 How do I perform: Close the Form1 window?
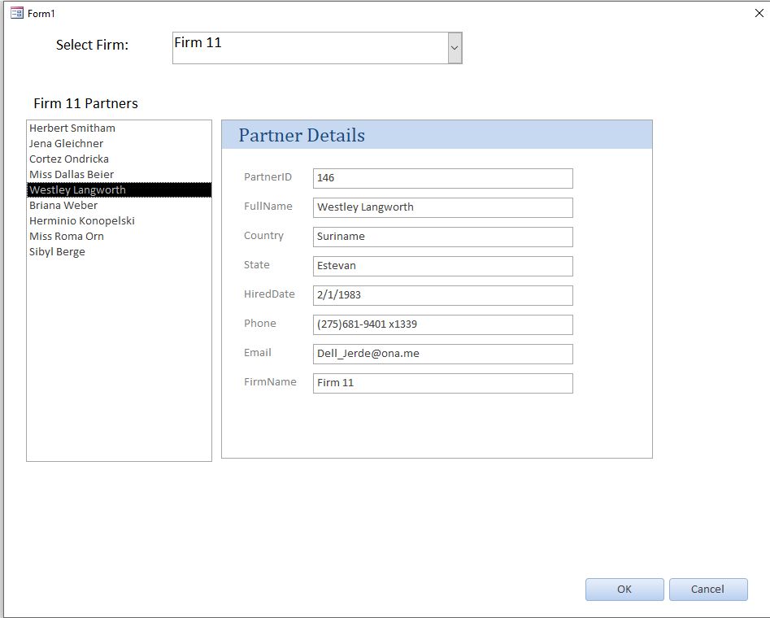tap(759, 13)
